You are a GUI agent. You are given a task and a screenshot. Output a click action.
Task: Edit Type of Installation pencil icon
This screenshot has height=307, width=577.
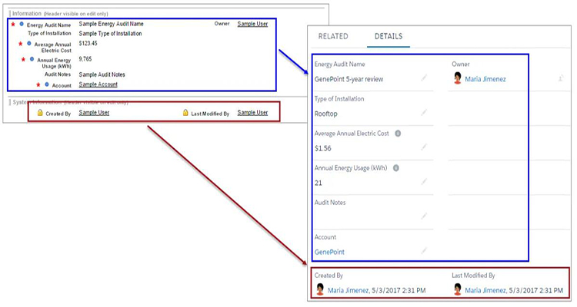pos(424,112)
